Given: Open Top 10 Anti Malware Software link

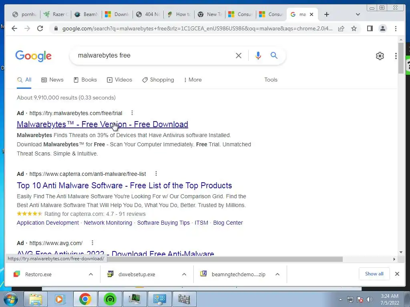Looking at the screenshot, I should coord(124,185).
